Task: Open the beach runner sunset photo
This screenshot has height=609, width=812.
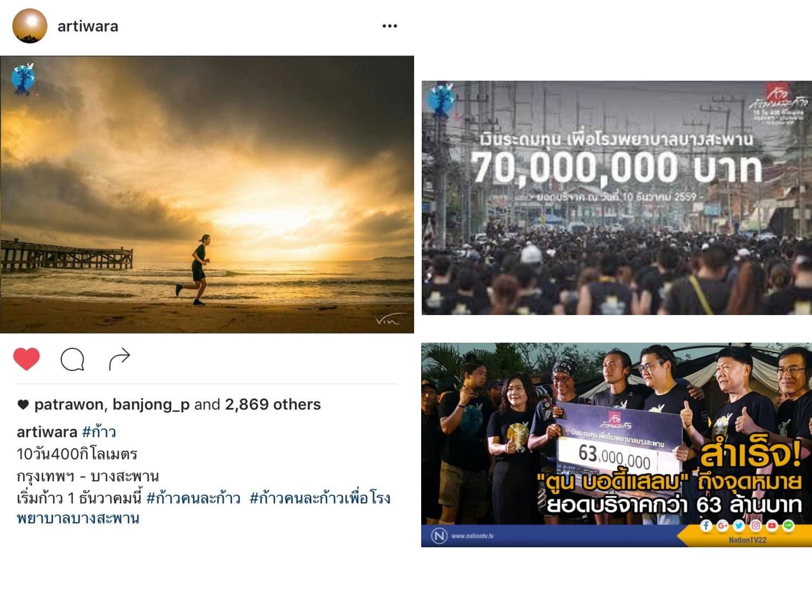Action: (x=207, y=194)
